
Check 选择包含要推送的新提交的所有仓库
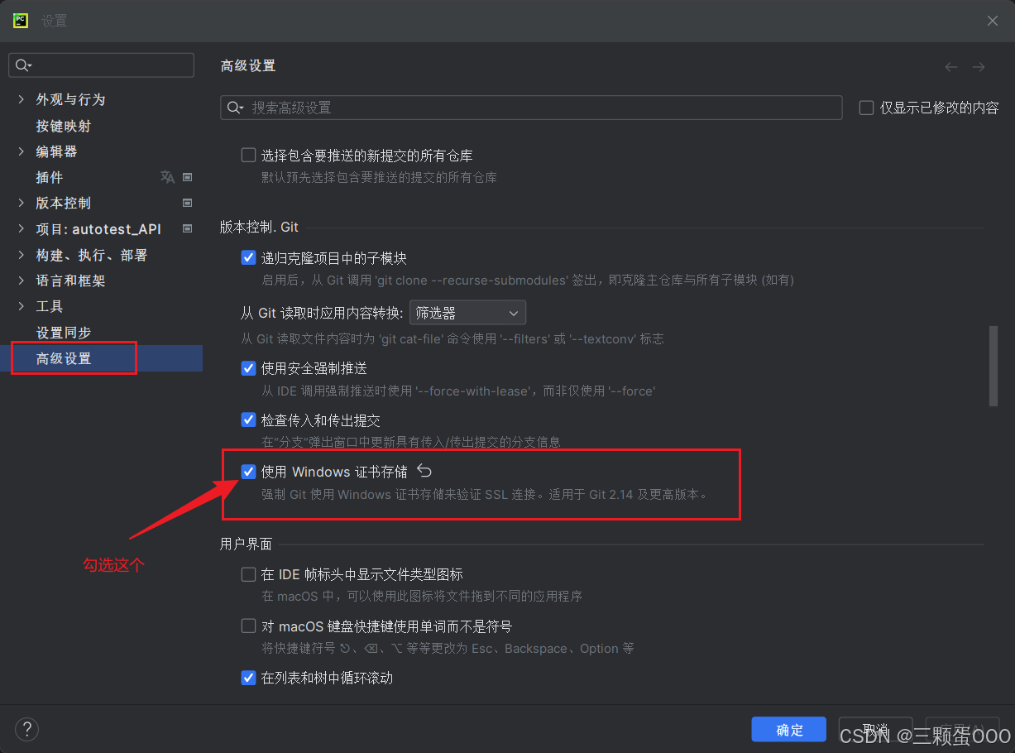pyautogui.click(x=248, y=155)
